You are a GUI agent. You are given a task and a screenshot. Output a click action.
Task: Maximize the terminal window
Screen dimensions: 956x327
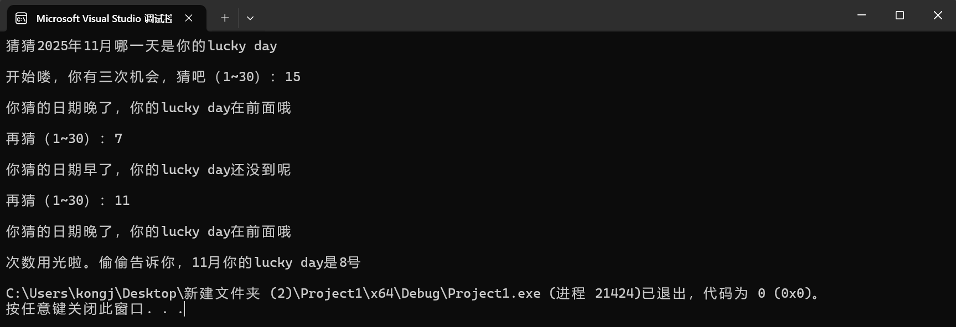(x=900, y=15)
